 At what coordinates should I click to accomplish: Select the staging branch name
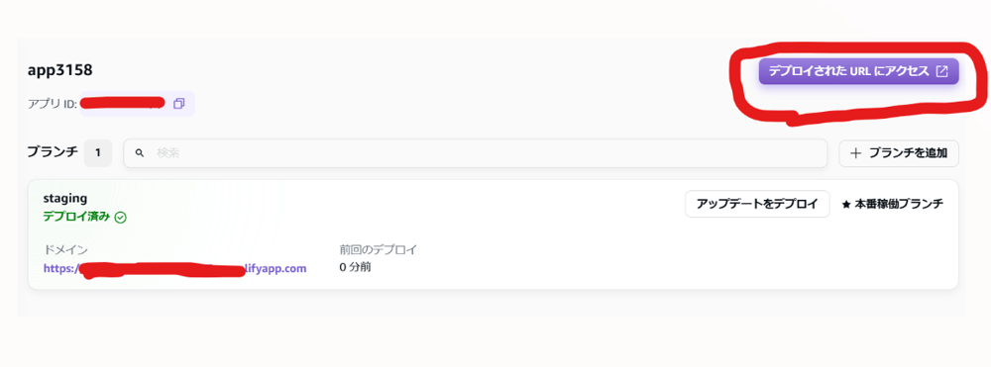(x=65, y=199)
